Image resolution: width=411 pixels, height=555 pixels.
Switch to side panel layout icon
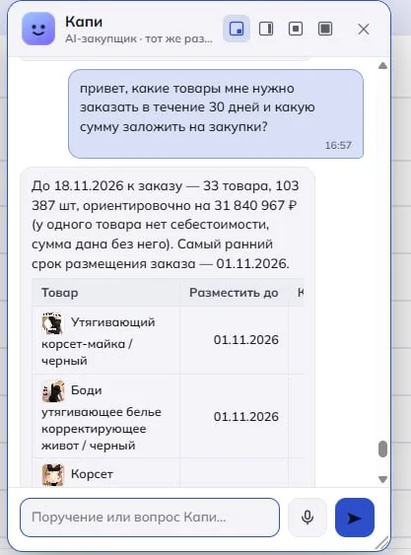pyautogui.click(x=266, y=29)
